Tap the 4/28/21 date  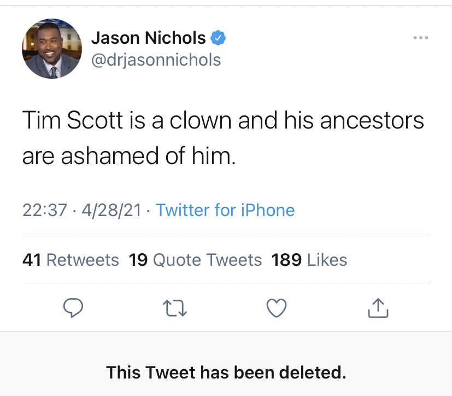click(111, 210)
